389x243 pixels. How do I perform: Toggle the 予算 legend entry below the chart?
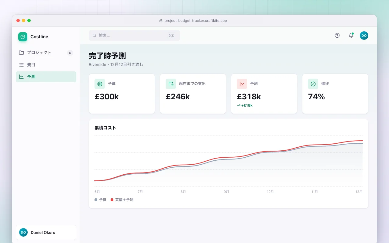[x=101, y=200]
